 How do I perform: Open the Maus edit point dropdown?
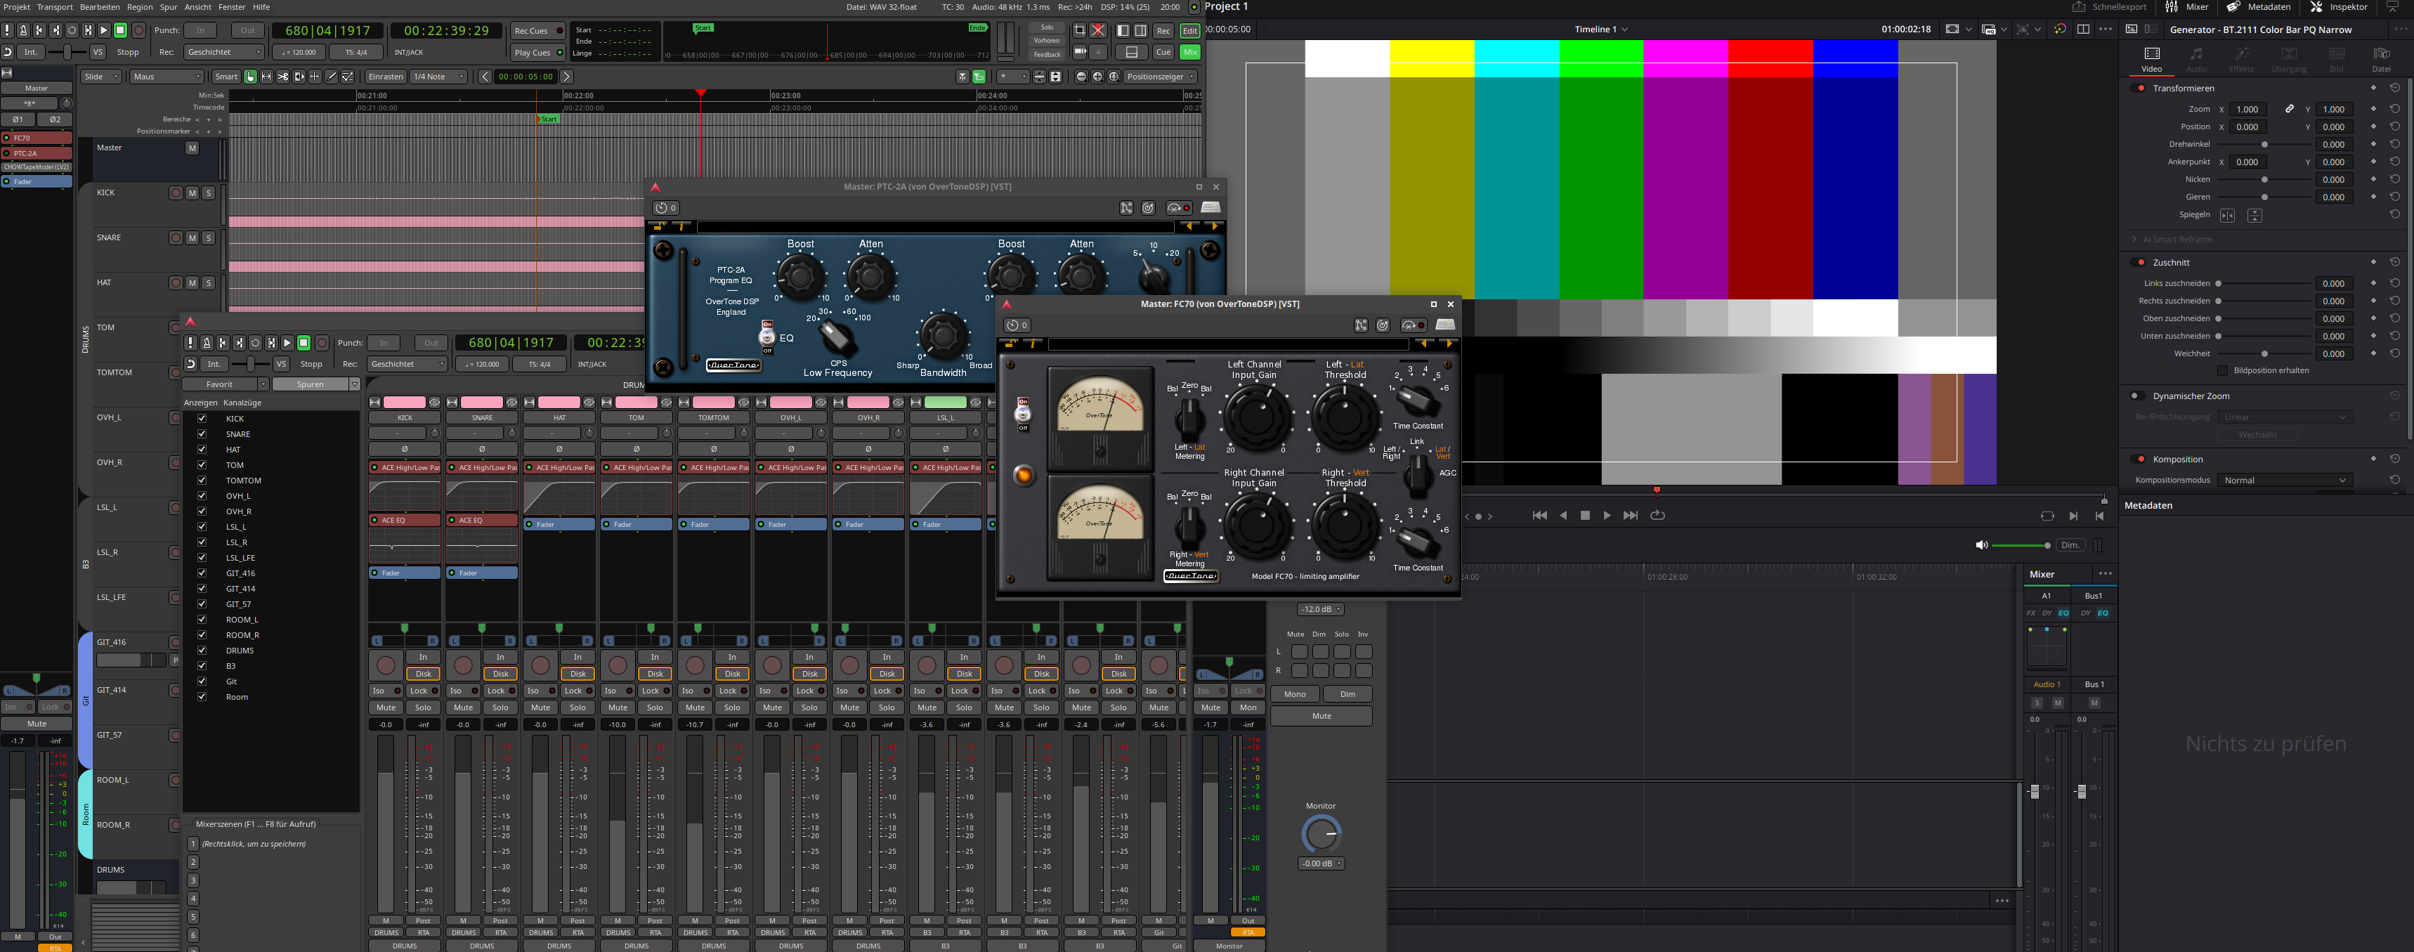(166, 77)
